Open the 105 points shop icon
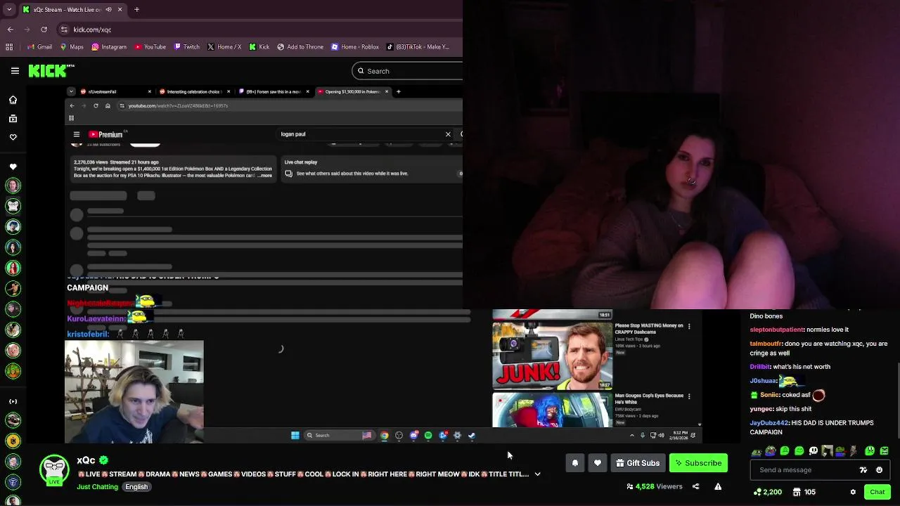900x506 pixels. pos(803,492)
